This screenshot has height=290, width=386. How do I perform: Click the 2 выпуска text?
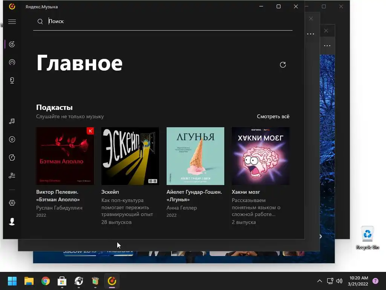(244, 222)
